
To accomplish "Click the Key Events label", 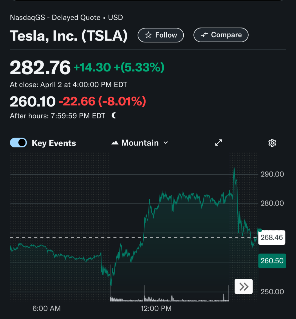I will [54, 143].
